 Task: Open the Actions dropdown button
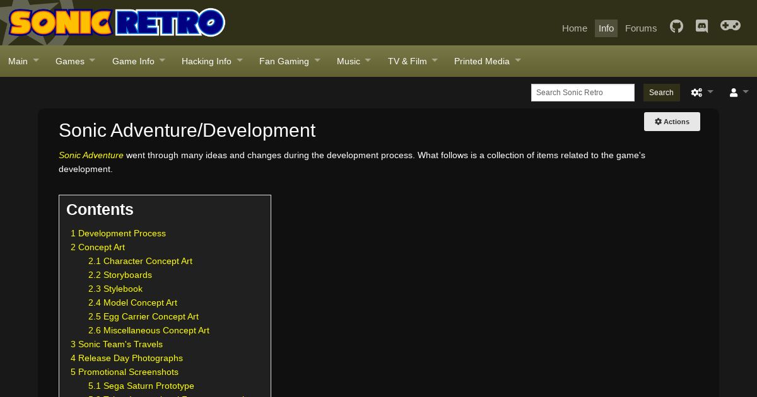(672, 122)
